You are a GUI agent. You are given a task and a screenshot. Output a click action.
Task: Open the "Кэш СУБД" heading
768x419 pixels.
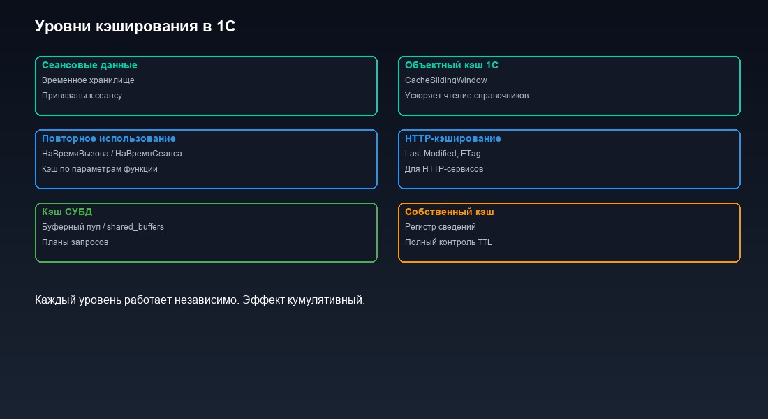[67, 212]
